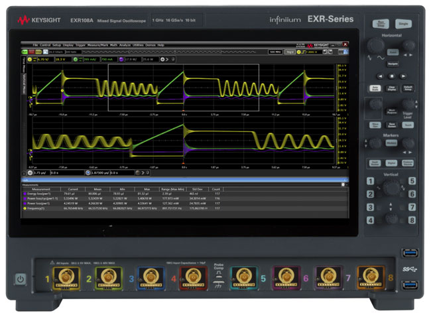Click the Mean column header
This screenshot has width=431, height=319.
(97, 189)
